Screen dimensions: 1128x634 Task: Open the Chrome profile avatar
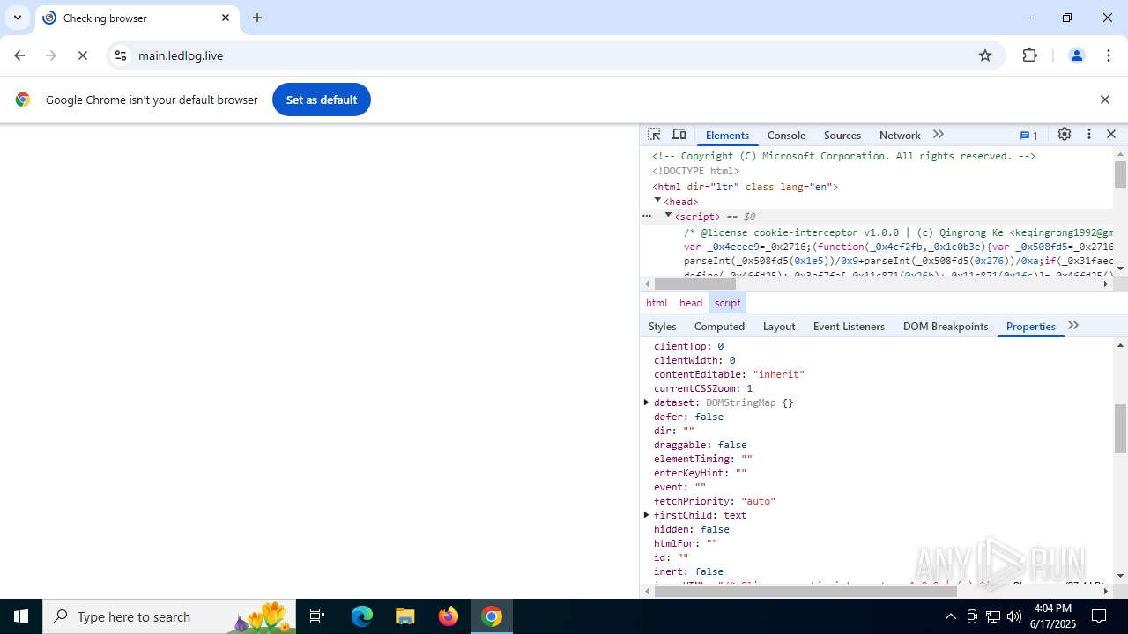pyautogui.click(x=1076, y=55)
